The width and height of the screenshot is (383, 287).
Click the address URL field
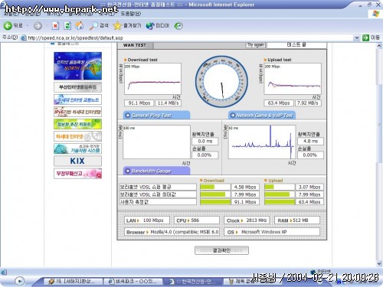pyautogui.click(x=190, y=38)
